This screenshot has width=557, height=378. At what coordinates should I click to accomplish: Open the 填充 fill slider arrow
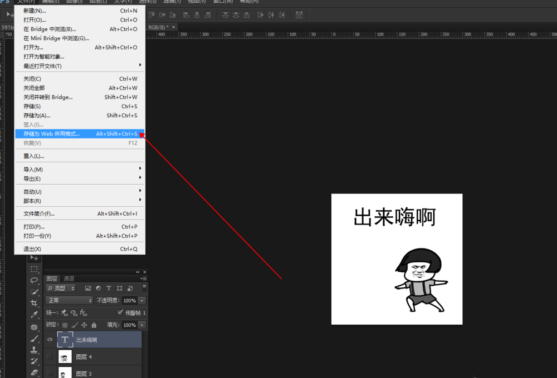tap(142, 325)
